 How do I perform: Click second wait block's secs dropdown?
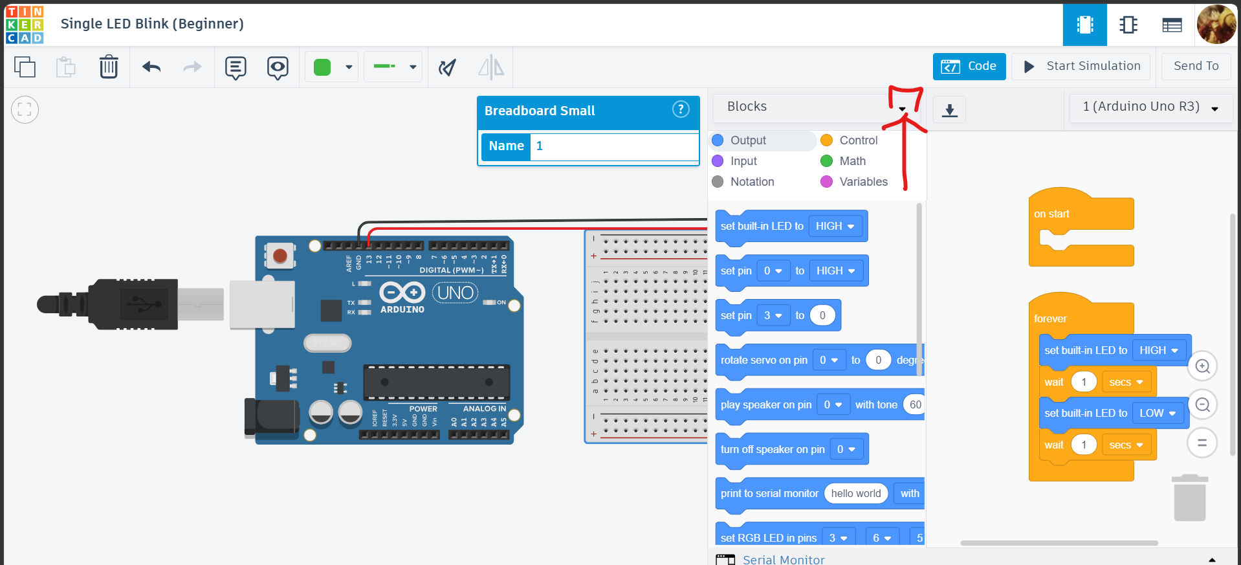click(1126, 445)
